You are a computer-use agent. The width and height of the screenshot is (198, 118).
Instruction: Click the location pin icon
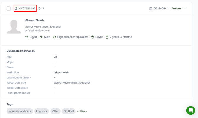[x=92, y=37]
